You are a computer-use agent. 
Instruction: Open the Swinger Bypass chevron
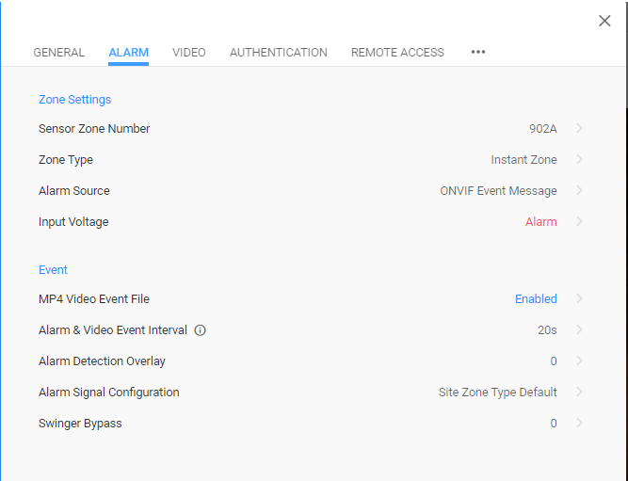[579, 423]
